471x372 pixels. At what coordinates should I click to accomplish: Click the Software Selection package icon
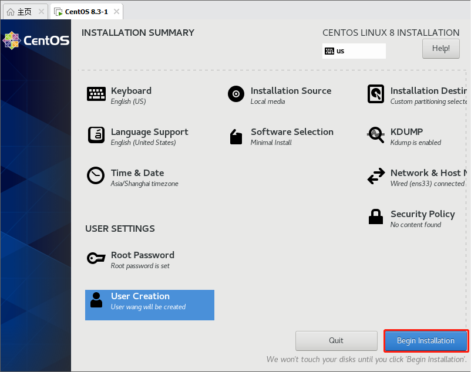pyautogui.click(x=236, y=137)
